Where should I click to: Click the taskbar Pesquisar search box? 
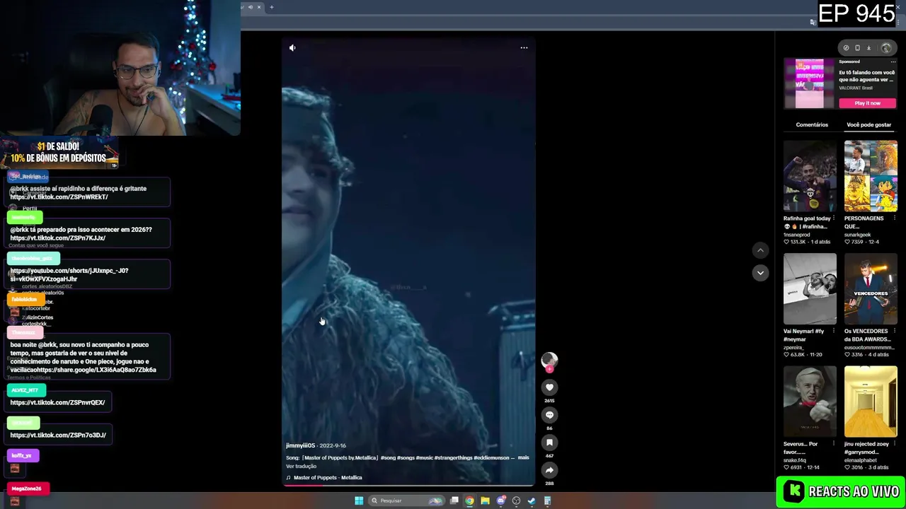pyautogui.click(x=407, y=501)
